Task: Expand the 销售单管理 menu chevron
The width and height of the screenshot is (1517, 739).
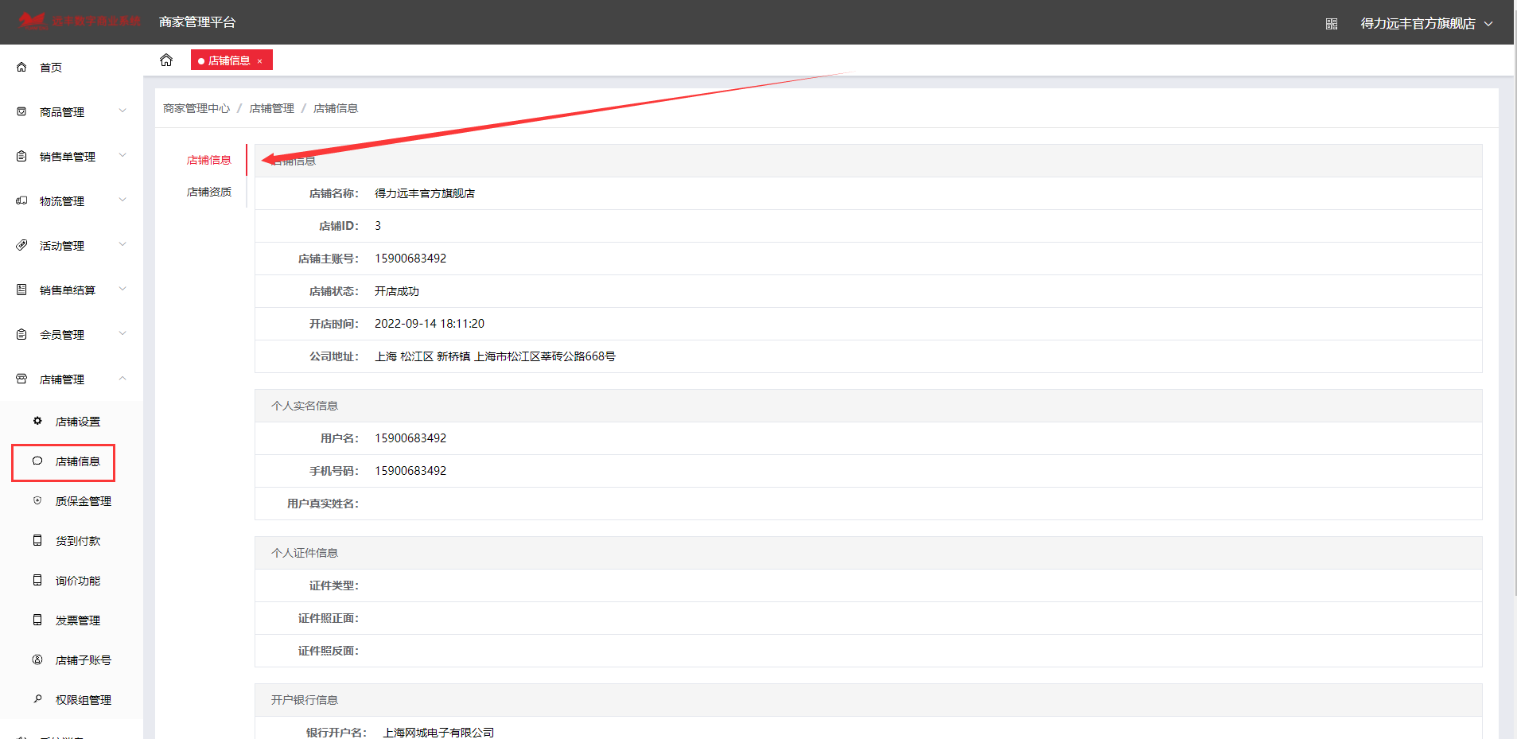Action: pyautogui.click(x=123, y=155)
